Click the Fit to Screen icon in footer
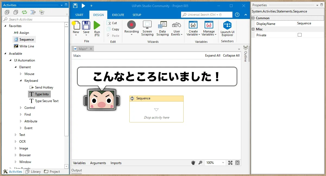The height and width of the screenshot is (176, 326). (x=230, y=163)
